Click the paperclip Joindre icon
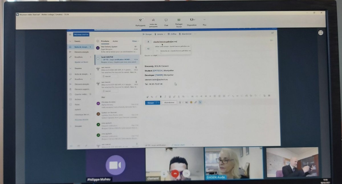 (x=156, y=34)
